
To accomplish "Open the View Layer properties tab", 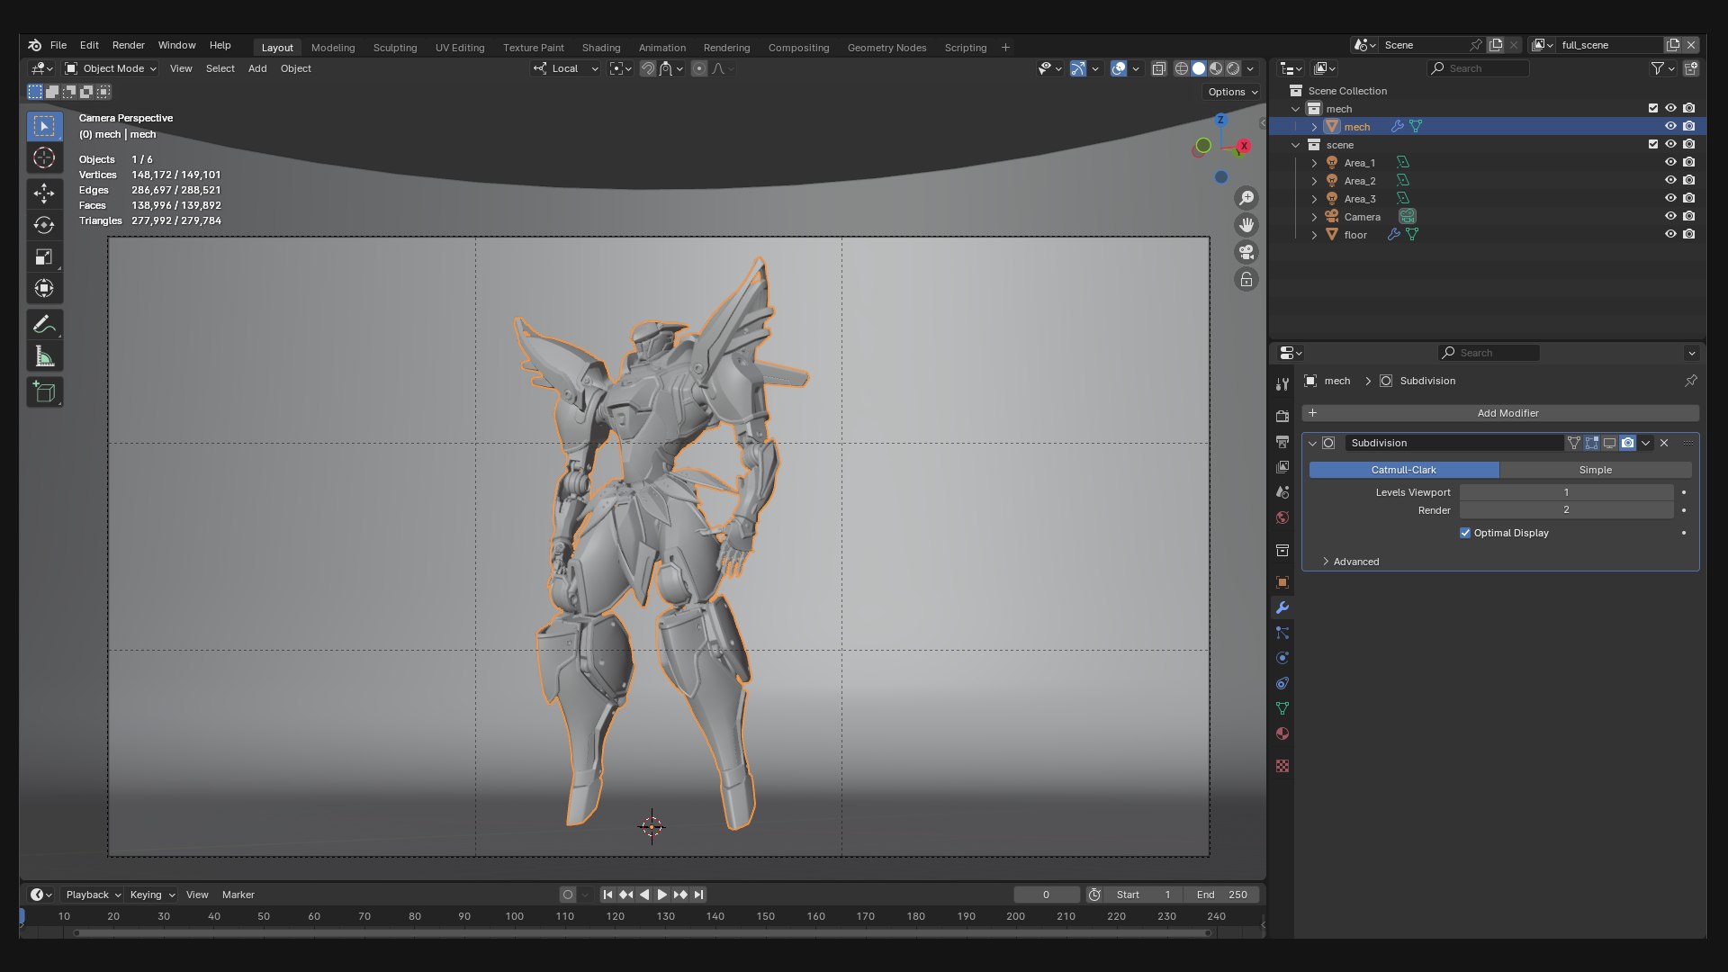I will tap(1282, 467).
